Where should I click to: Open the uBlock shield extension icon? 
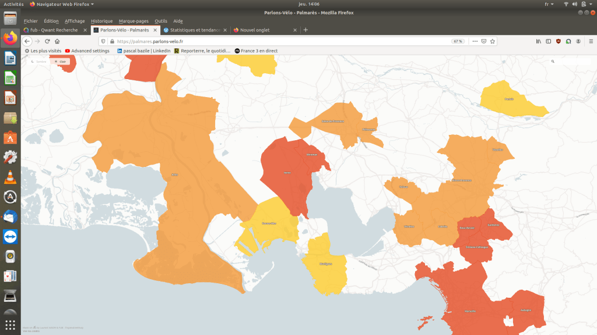[x=559, y=41]
